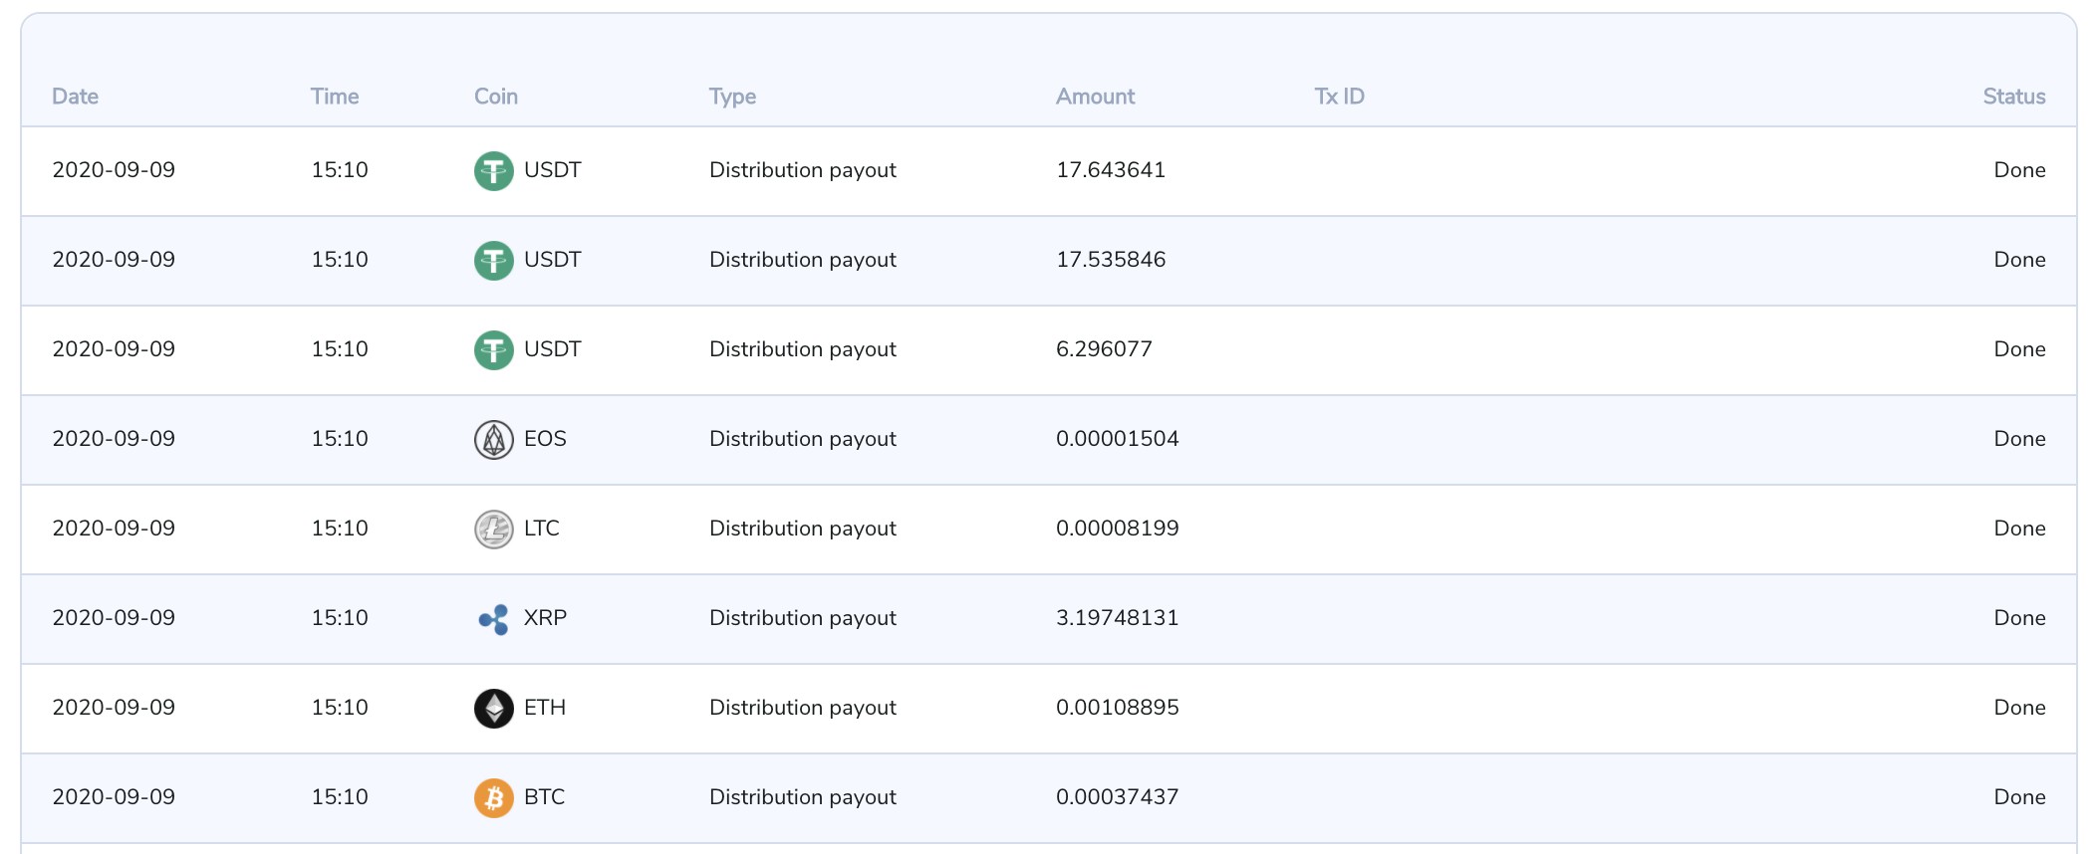The width and height of the screenshot is (2094, 854).
Task: Click the EOS coin icon
Action: 493,440
